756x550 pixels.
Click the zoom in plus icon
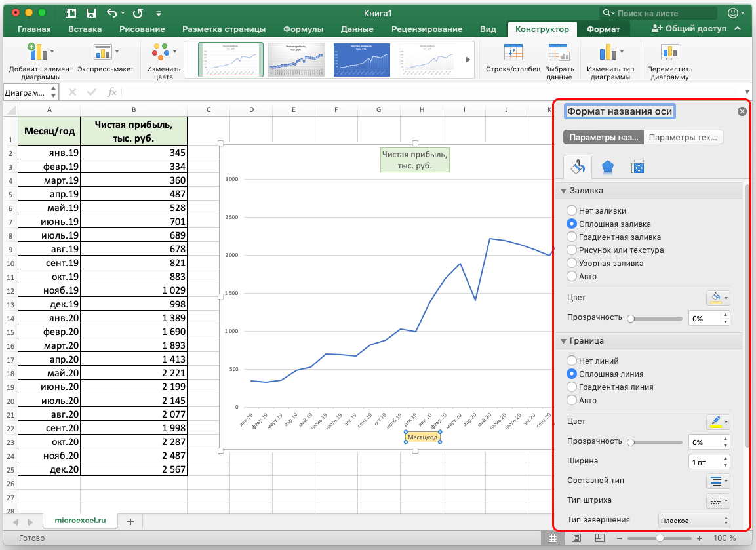tap(700, 538)
